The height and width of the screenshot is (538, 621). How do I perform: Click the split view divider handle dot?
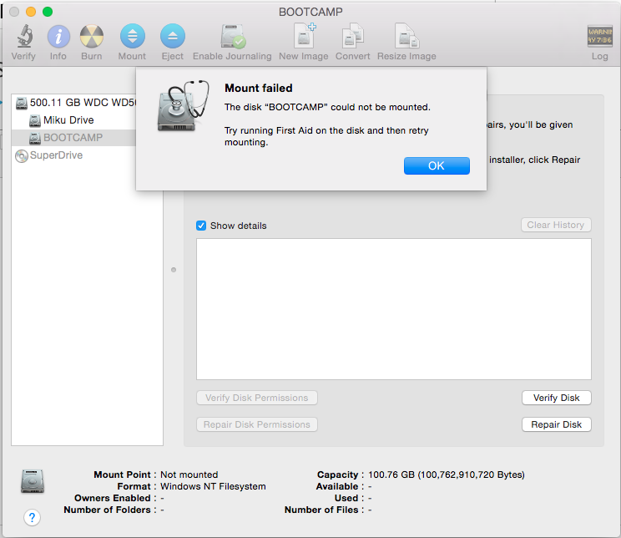point(174,270)
